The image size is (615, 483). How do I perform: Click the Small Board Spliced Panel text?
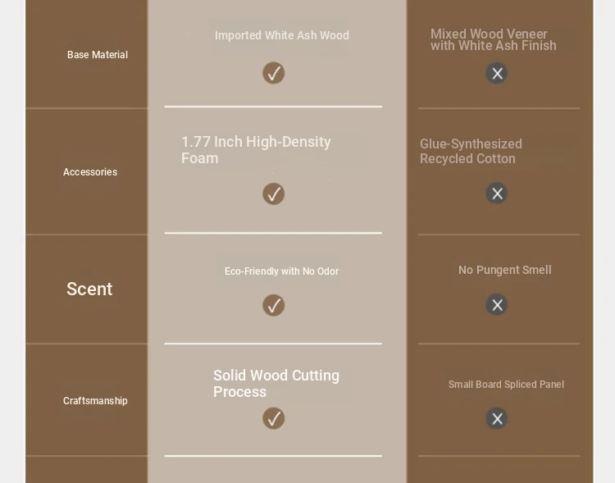pos(506,384)
